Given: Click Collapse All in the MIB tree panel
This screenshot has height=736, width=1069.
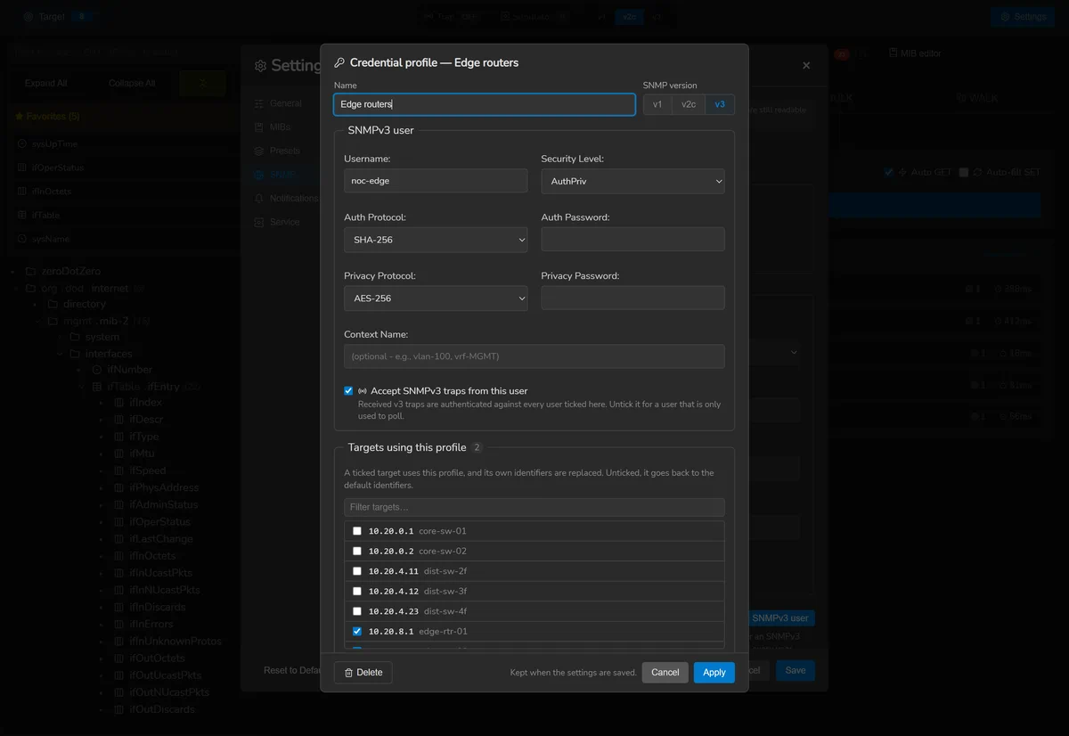Looking at the screenshot, I should 132,83.
